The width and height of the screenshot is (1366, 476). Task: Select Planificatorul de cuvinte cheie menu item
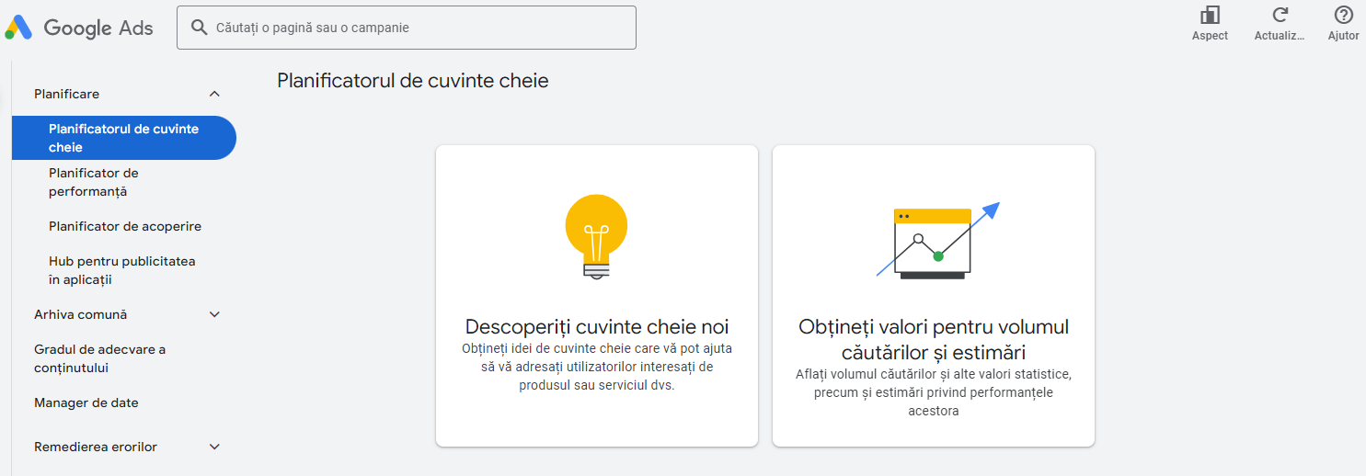[123, 138]
